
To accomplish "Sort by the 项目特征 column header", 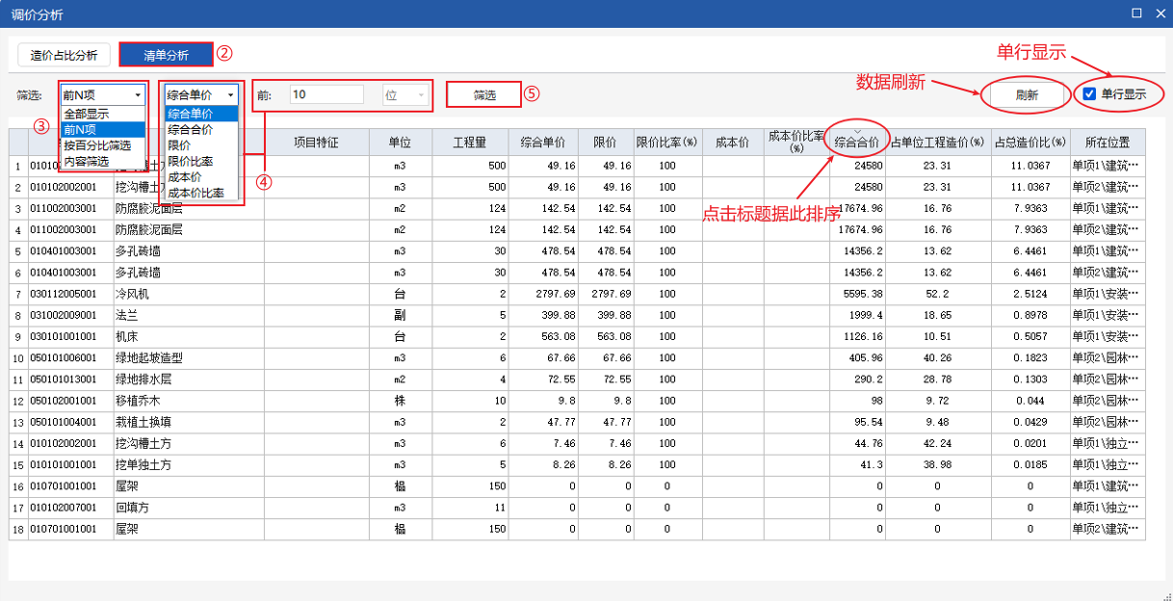I will [x=316, y=143].
